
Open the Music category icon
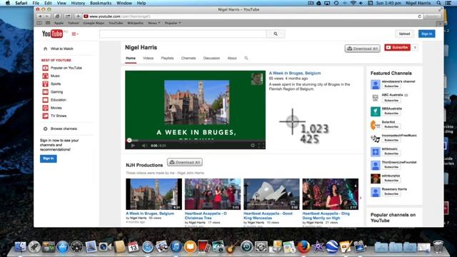[45, 76]
